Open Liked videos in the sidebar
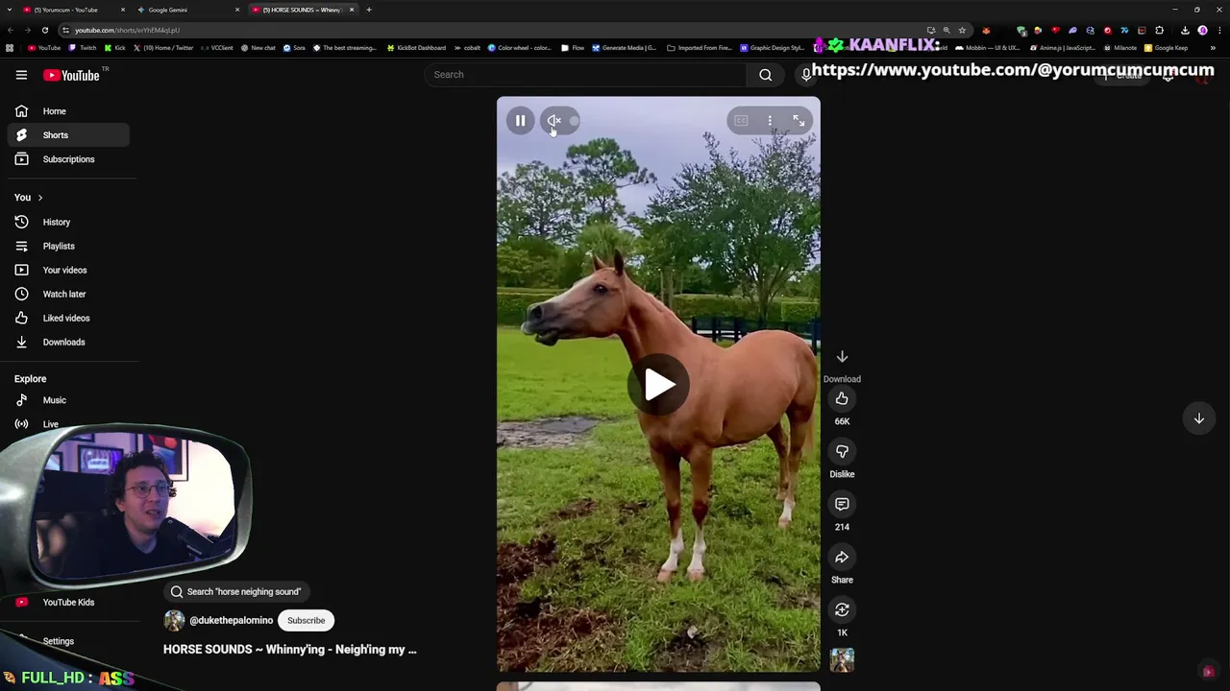Image resolution: width=1230 pixels, height=691 pixels. pos(67,318)
